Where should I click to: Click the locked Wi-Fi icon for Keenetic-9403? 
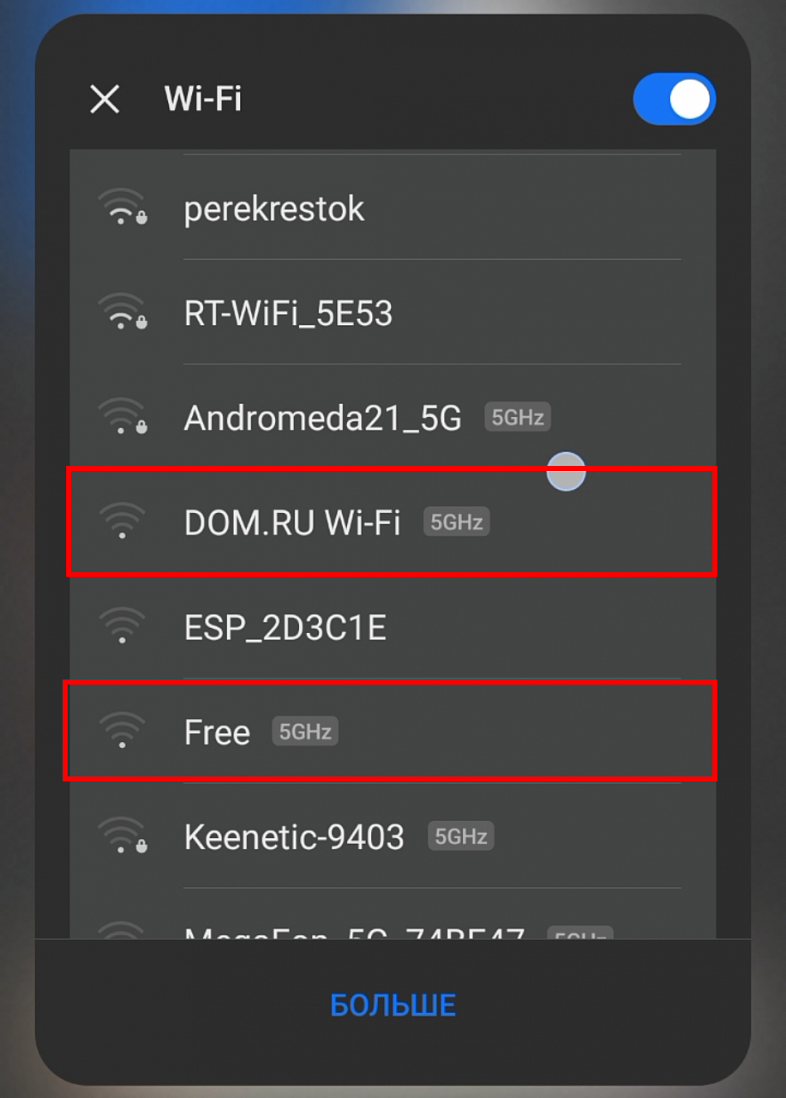pyautogui.click(x=123, y=836)
